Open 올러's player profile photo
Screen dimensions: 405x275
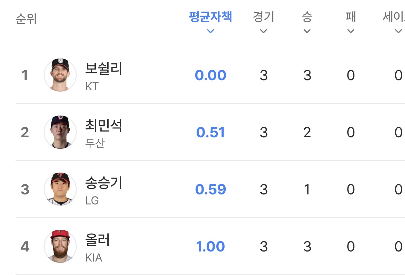tap(60, 246)
